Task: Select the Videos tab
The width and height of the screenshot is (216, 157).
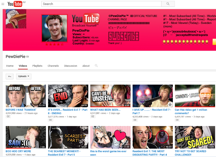Action: coord(23,66)
